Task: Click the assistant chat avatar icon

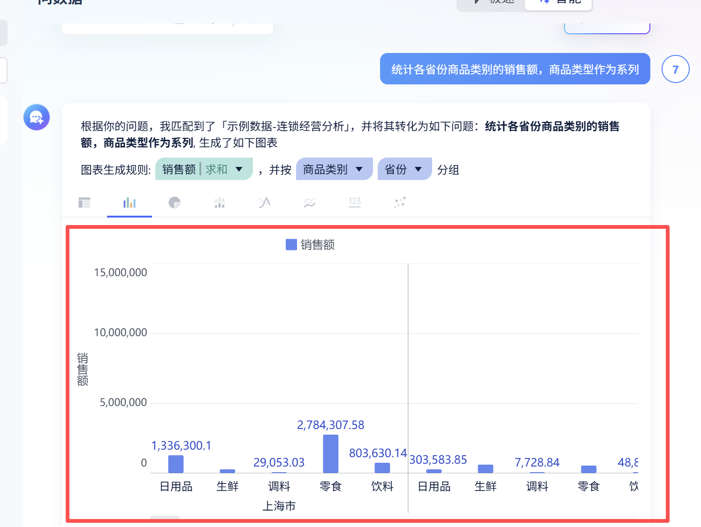Action: [x=37, y=117]
